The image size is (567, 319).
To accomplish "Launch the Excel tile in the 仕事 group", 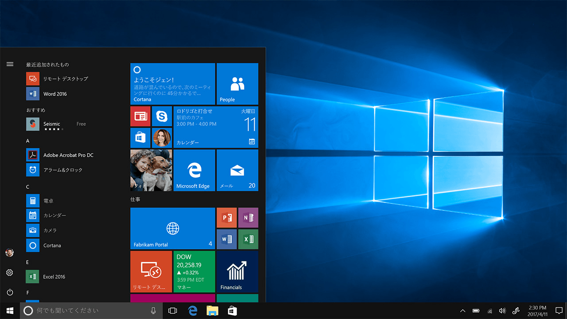I will click(248, 239).
